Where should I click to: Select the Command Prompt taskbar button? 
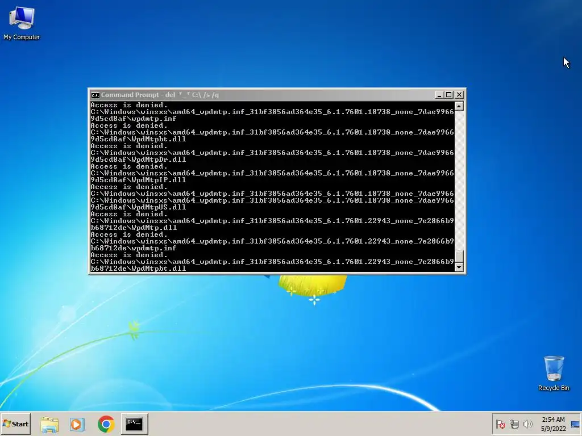pos(134,424)
